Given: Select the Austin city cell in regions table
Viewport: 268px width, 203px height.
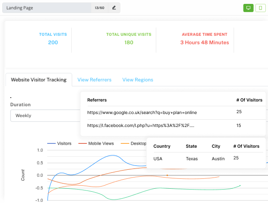Looking at the screenshot, I should click(218, 159).
